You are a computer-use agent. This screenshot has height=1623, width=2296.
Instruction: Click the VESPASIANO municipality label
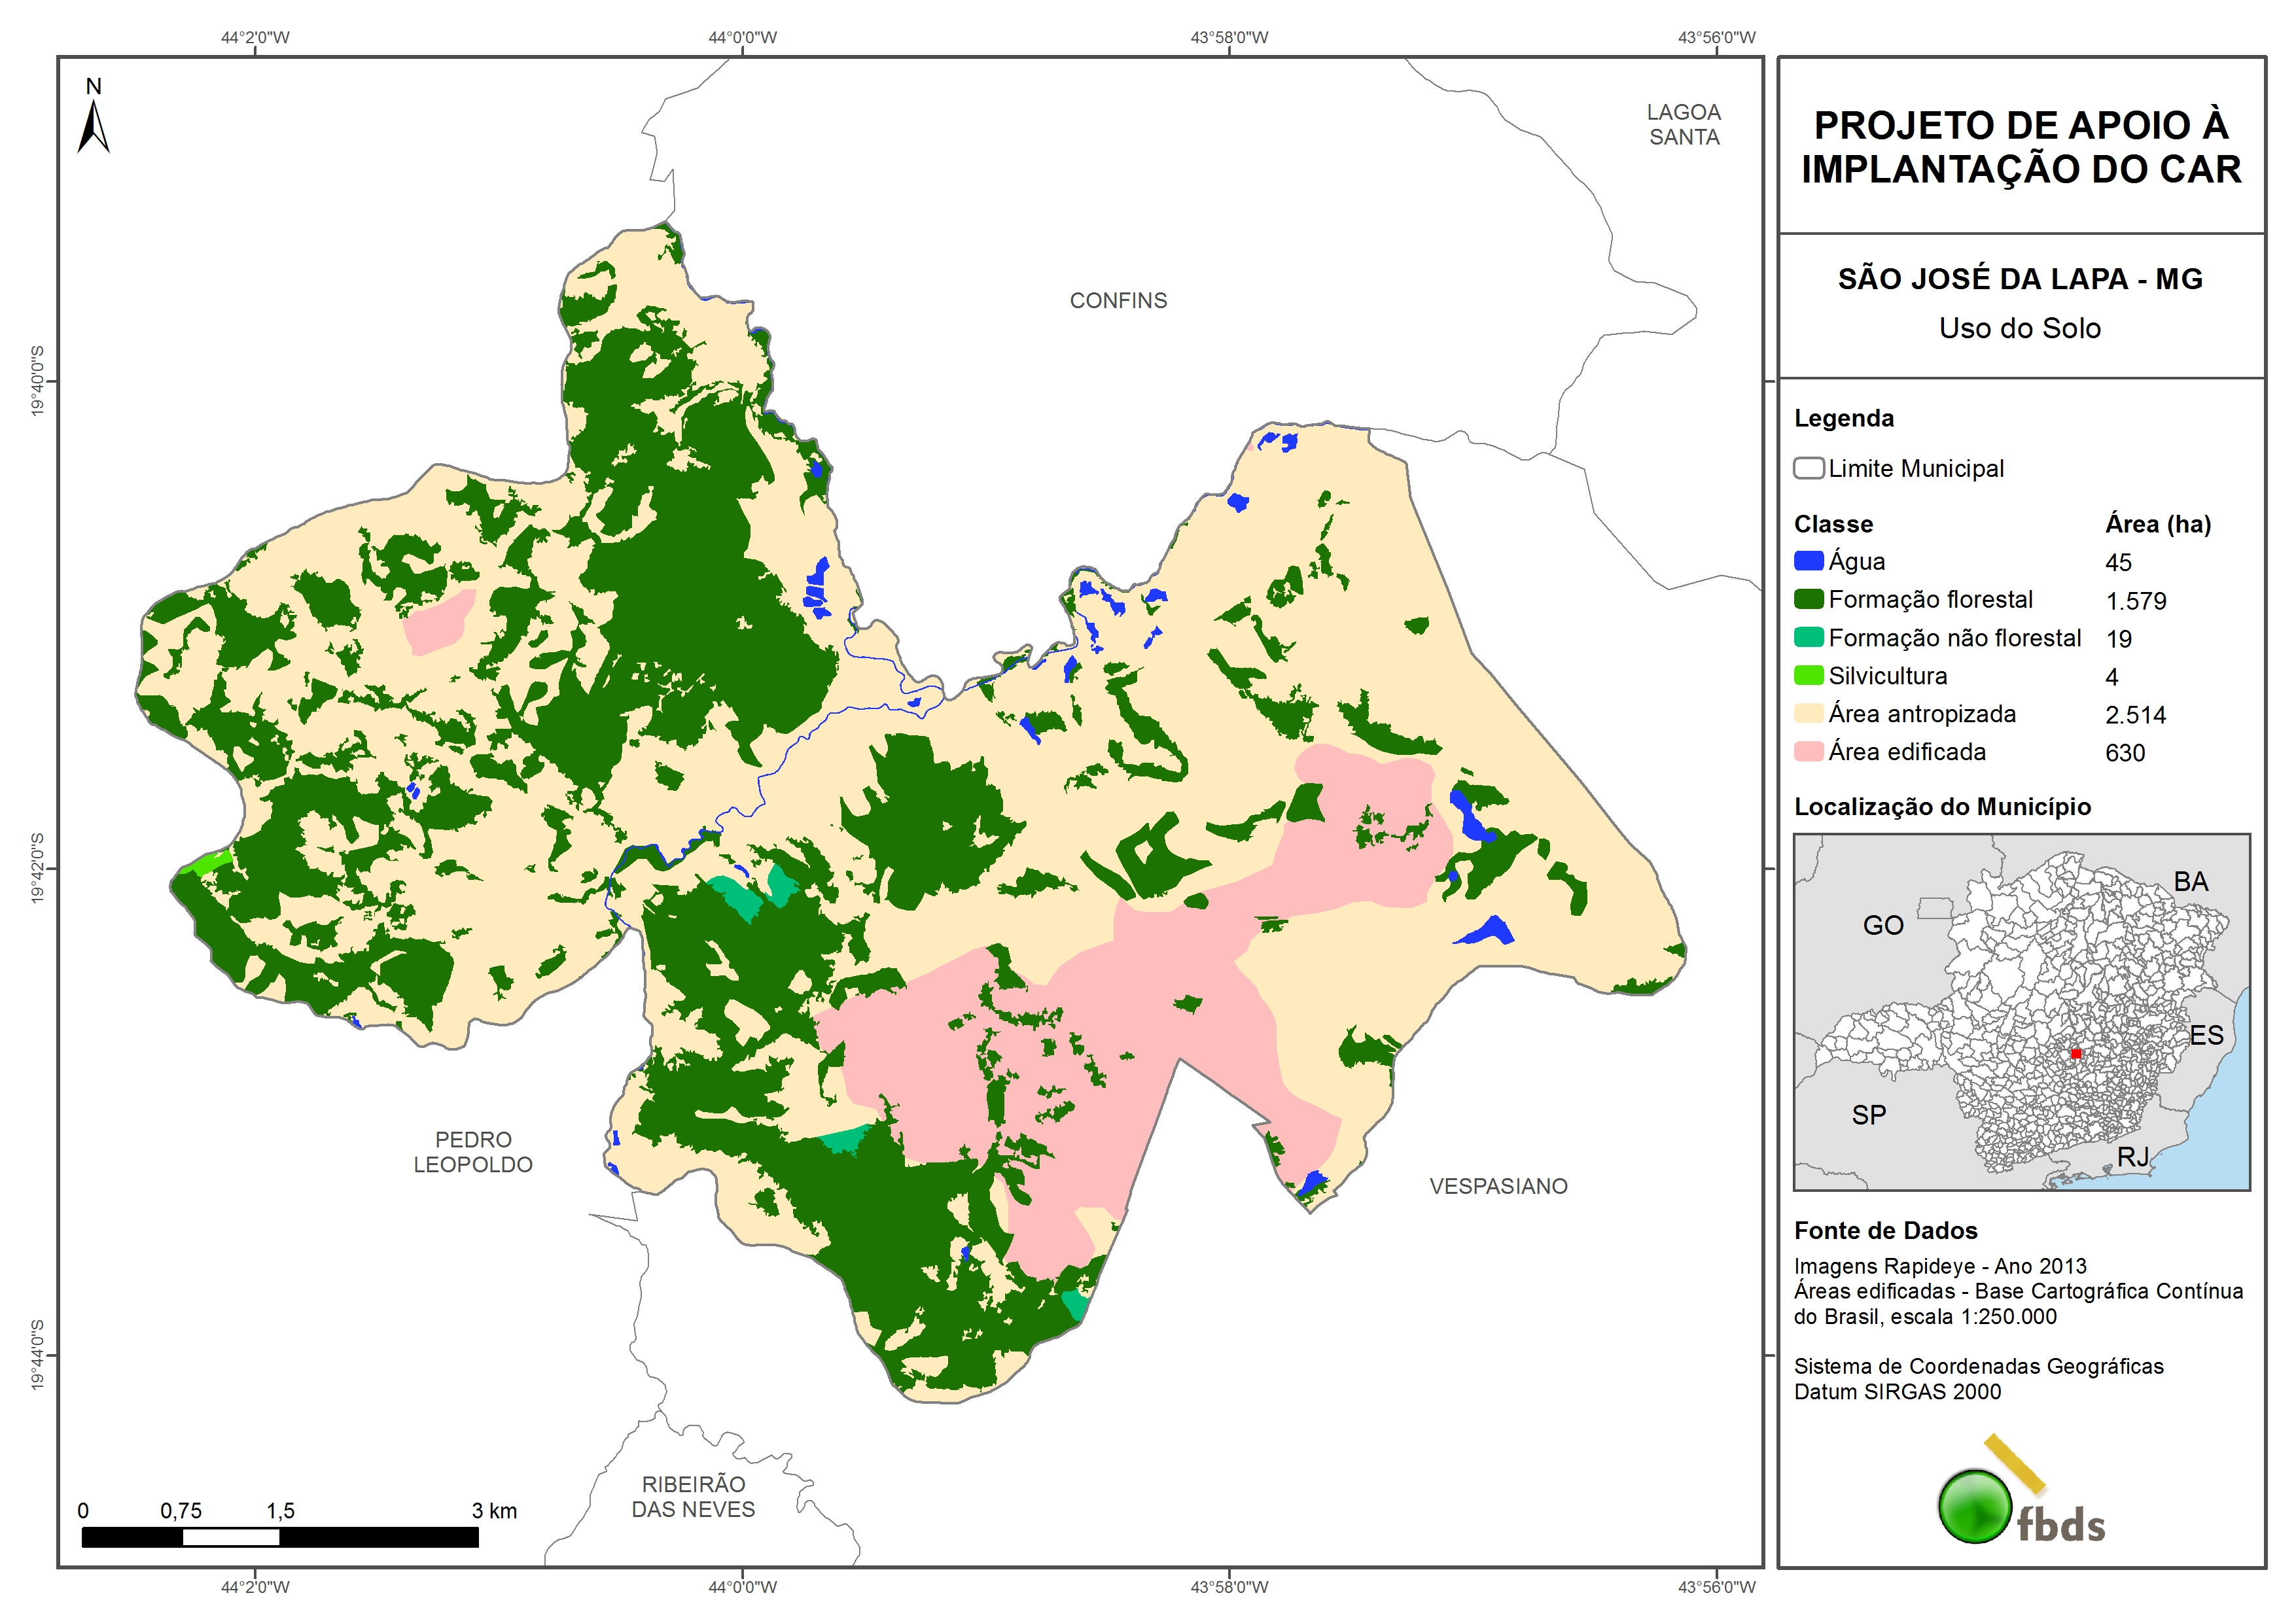(x=1498, y=1186)
